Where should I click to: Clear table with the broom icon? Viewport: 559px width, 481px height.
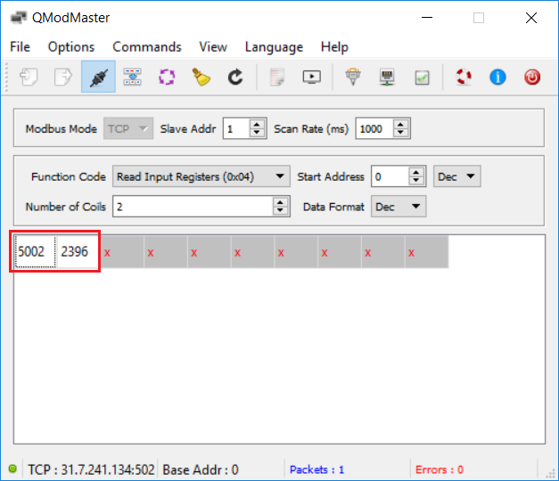pos(201,77)
